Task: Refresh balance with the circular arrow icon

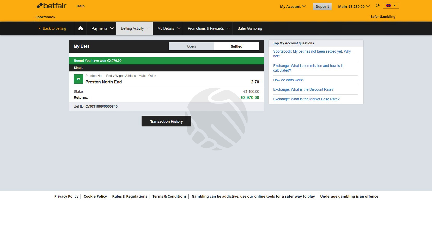Action: point(378,5)
